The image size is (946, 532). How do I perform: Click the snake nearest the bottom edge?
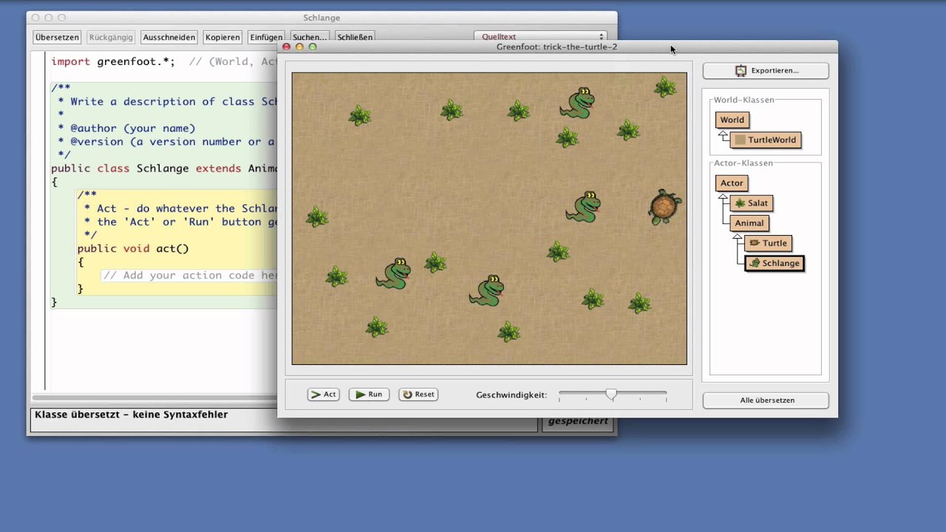pyautogui.click(x=487, y=290)
